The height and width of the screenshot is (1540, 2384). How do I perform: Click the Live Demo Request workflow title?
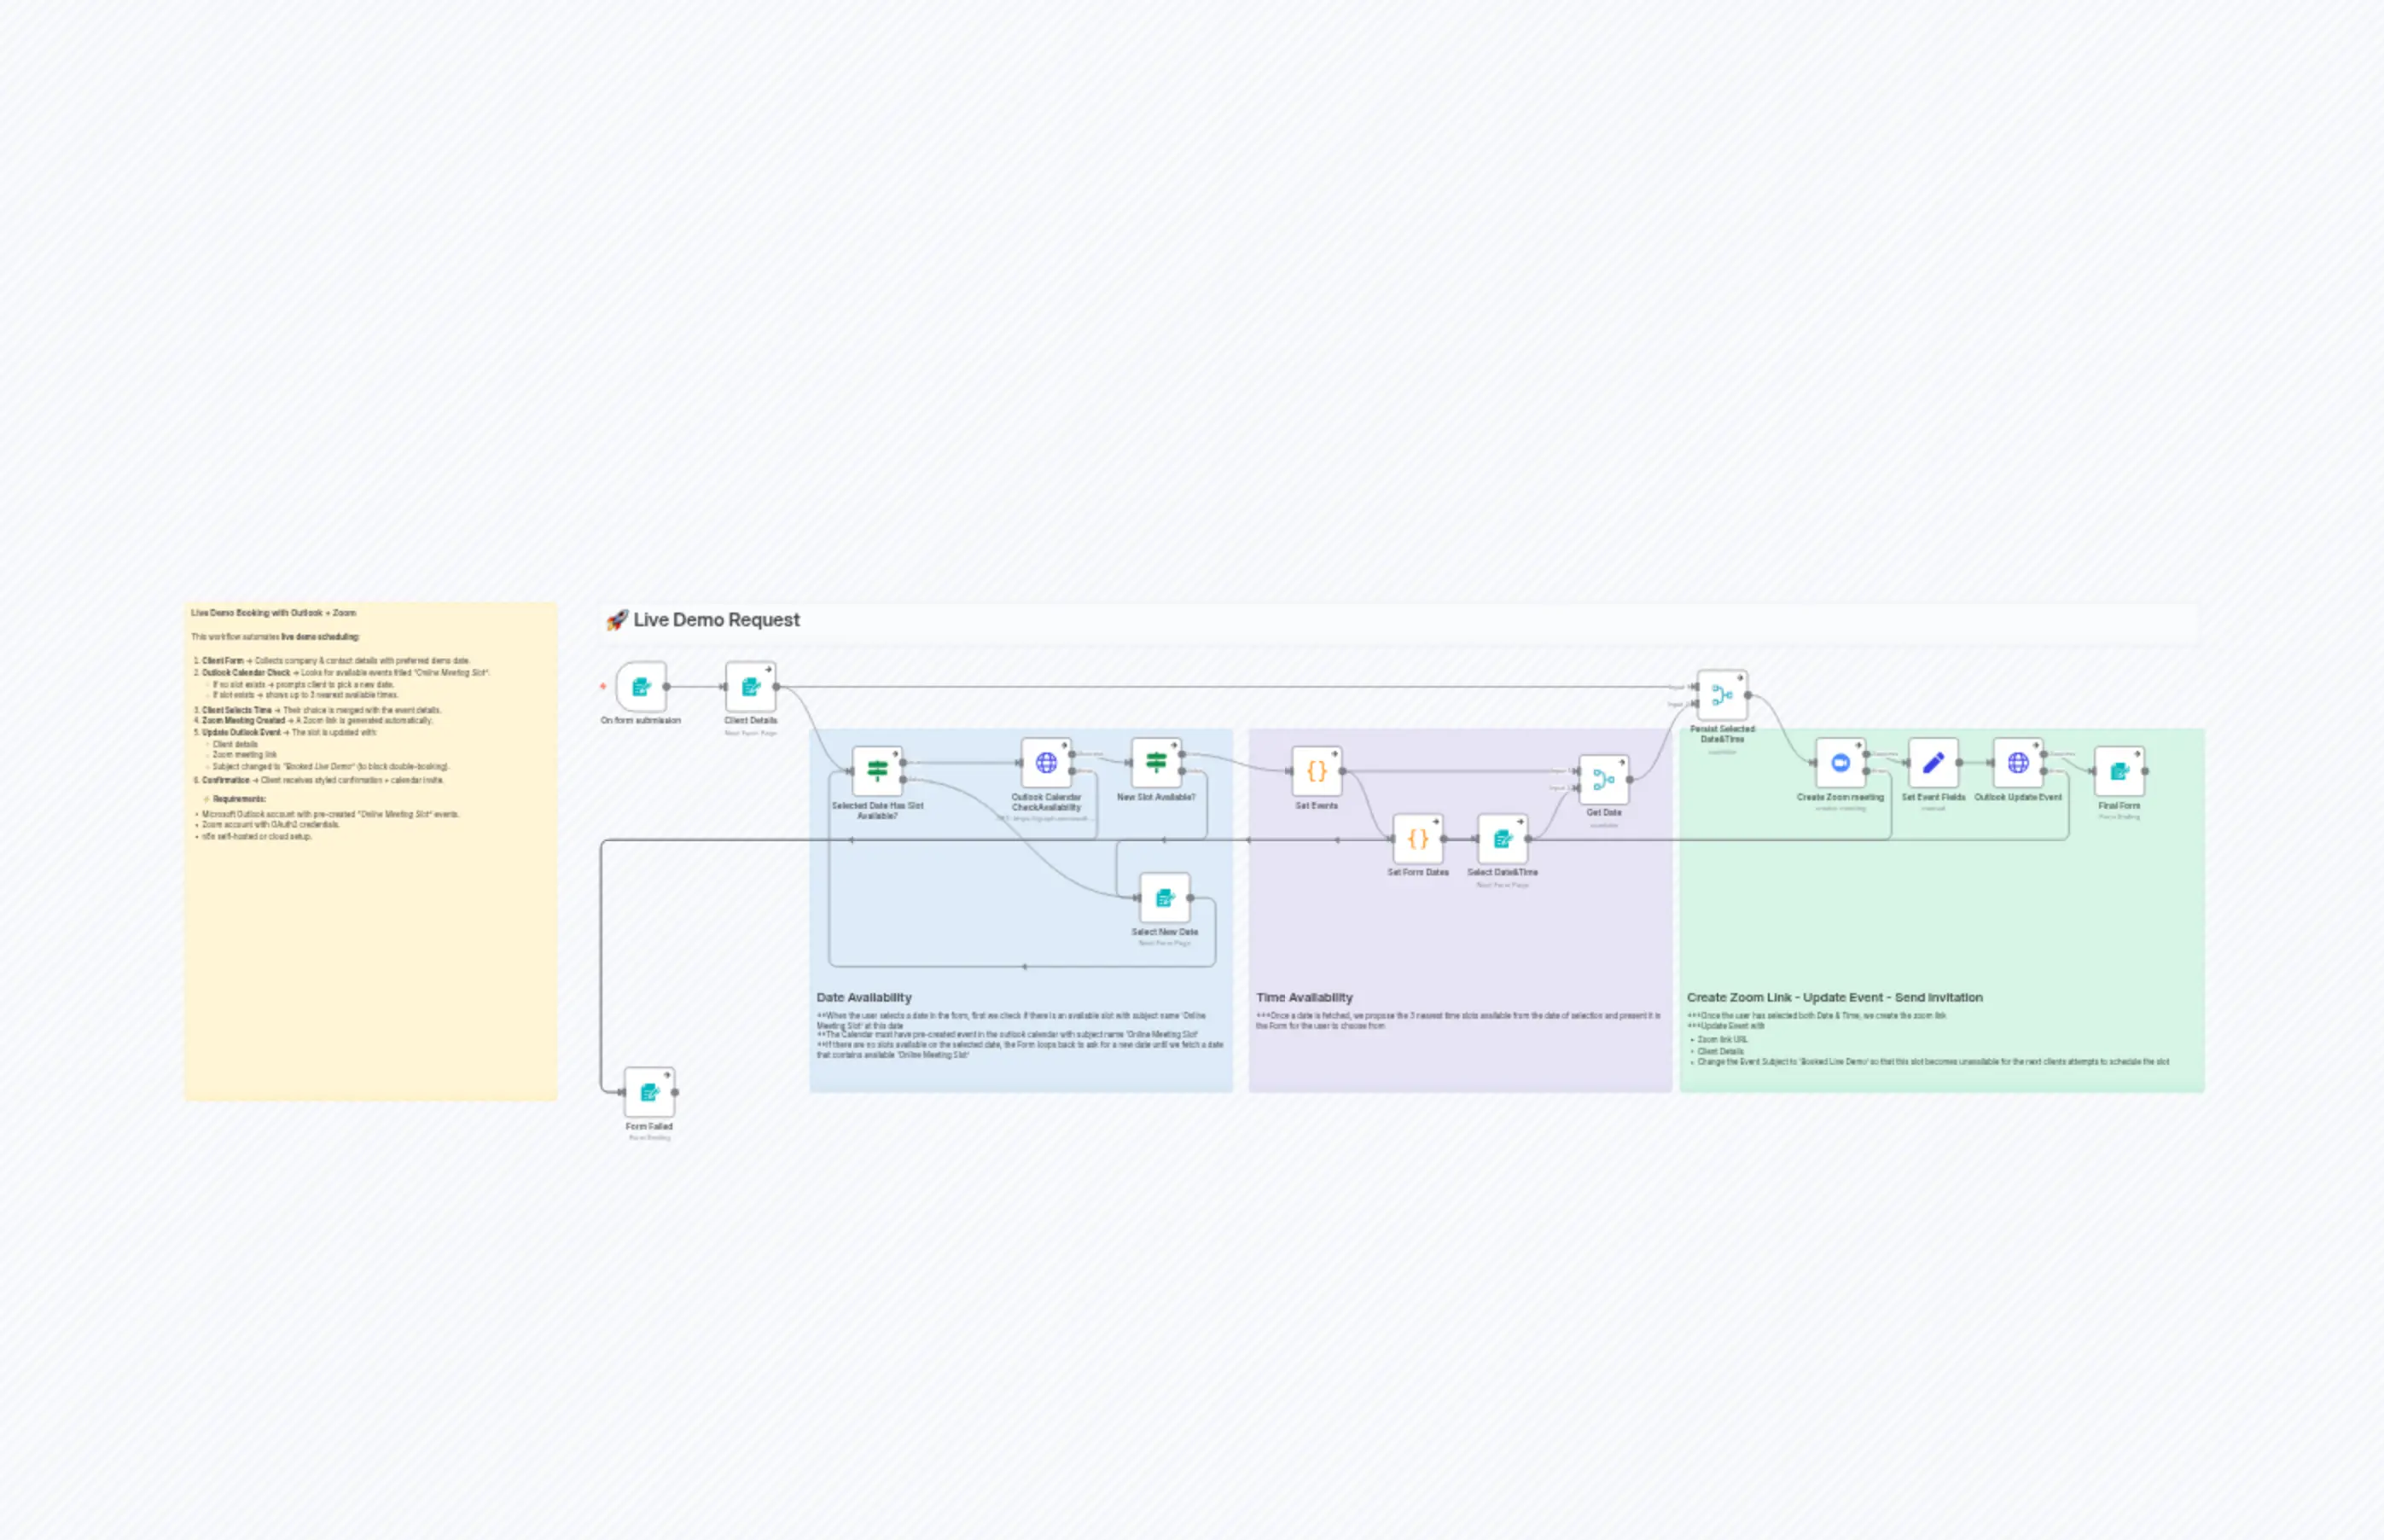click(x=716, y=620)
